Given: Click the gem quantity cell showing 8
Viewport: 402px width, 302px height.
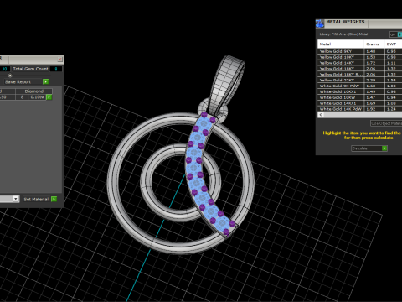Looking at the screenshot, I should 22,97.
